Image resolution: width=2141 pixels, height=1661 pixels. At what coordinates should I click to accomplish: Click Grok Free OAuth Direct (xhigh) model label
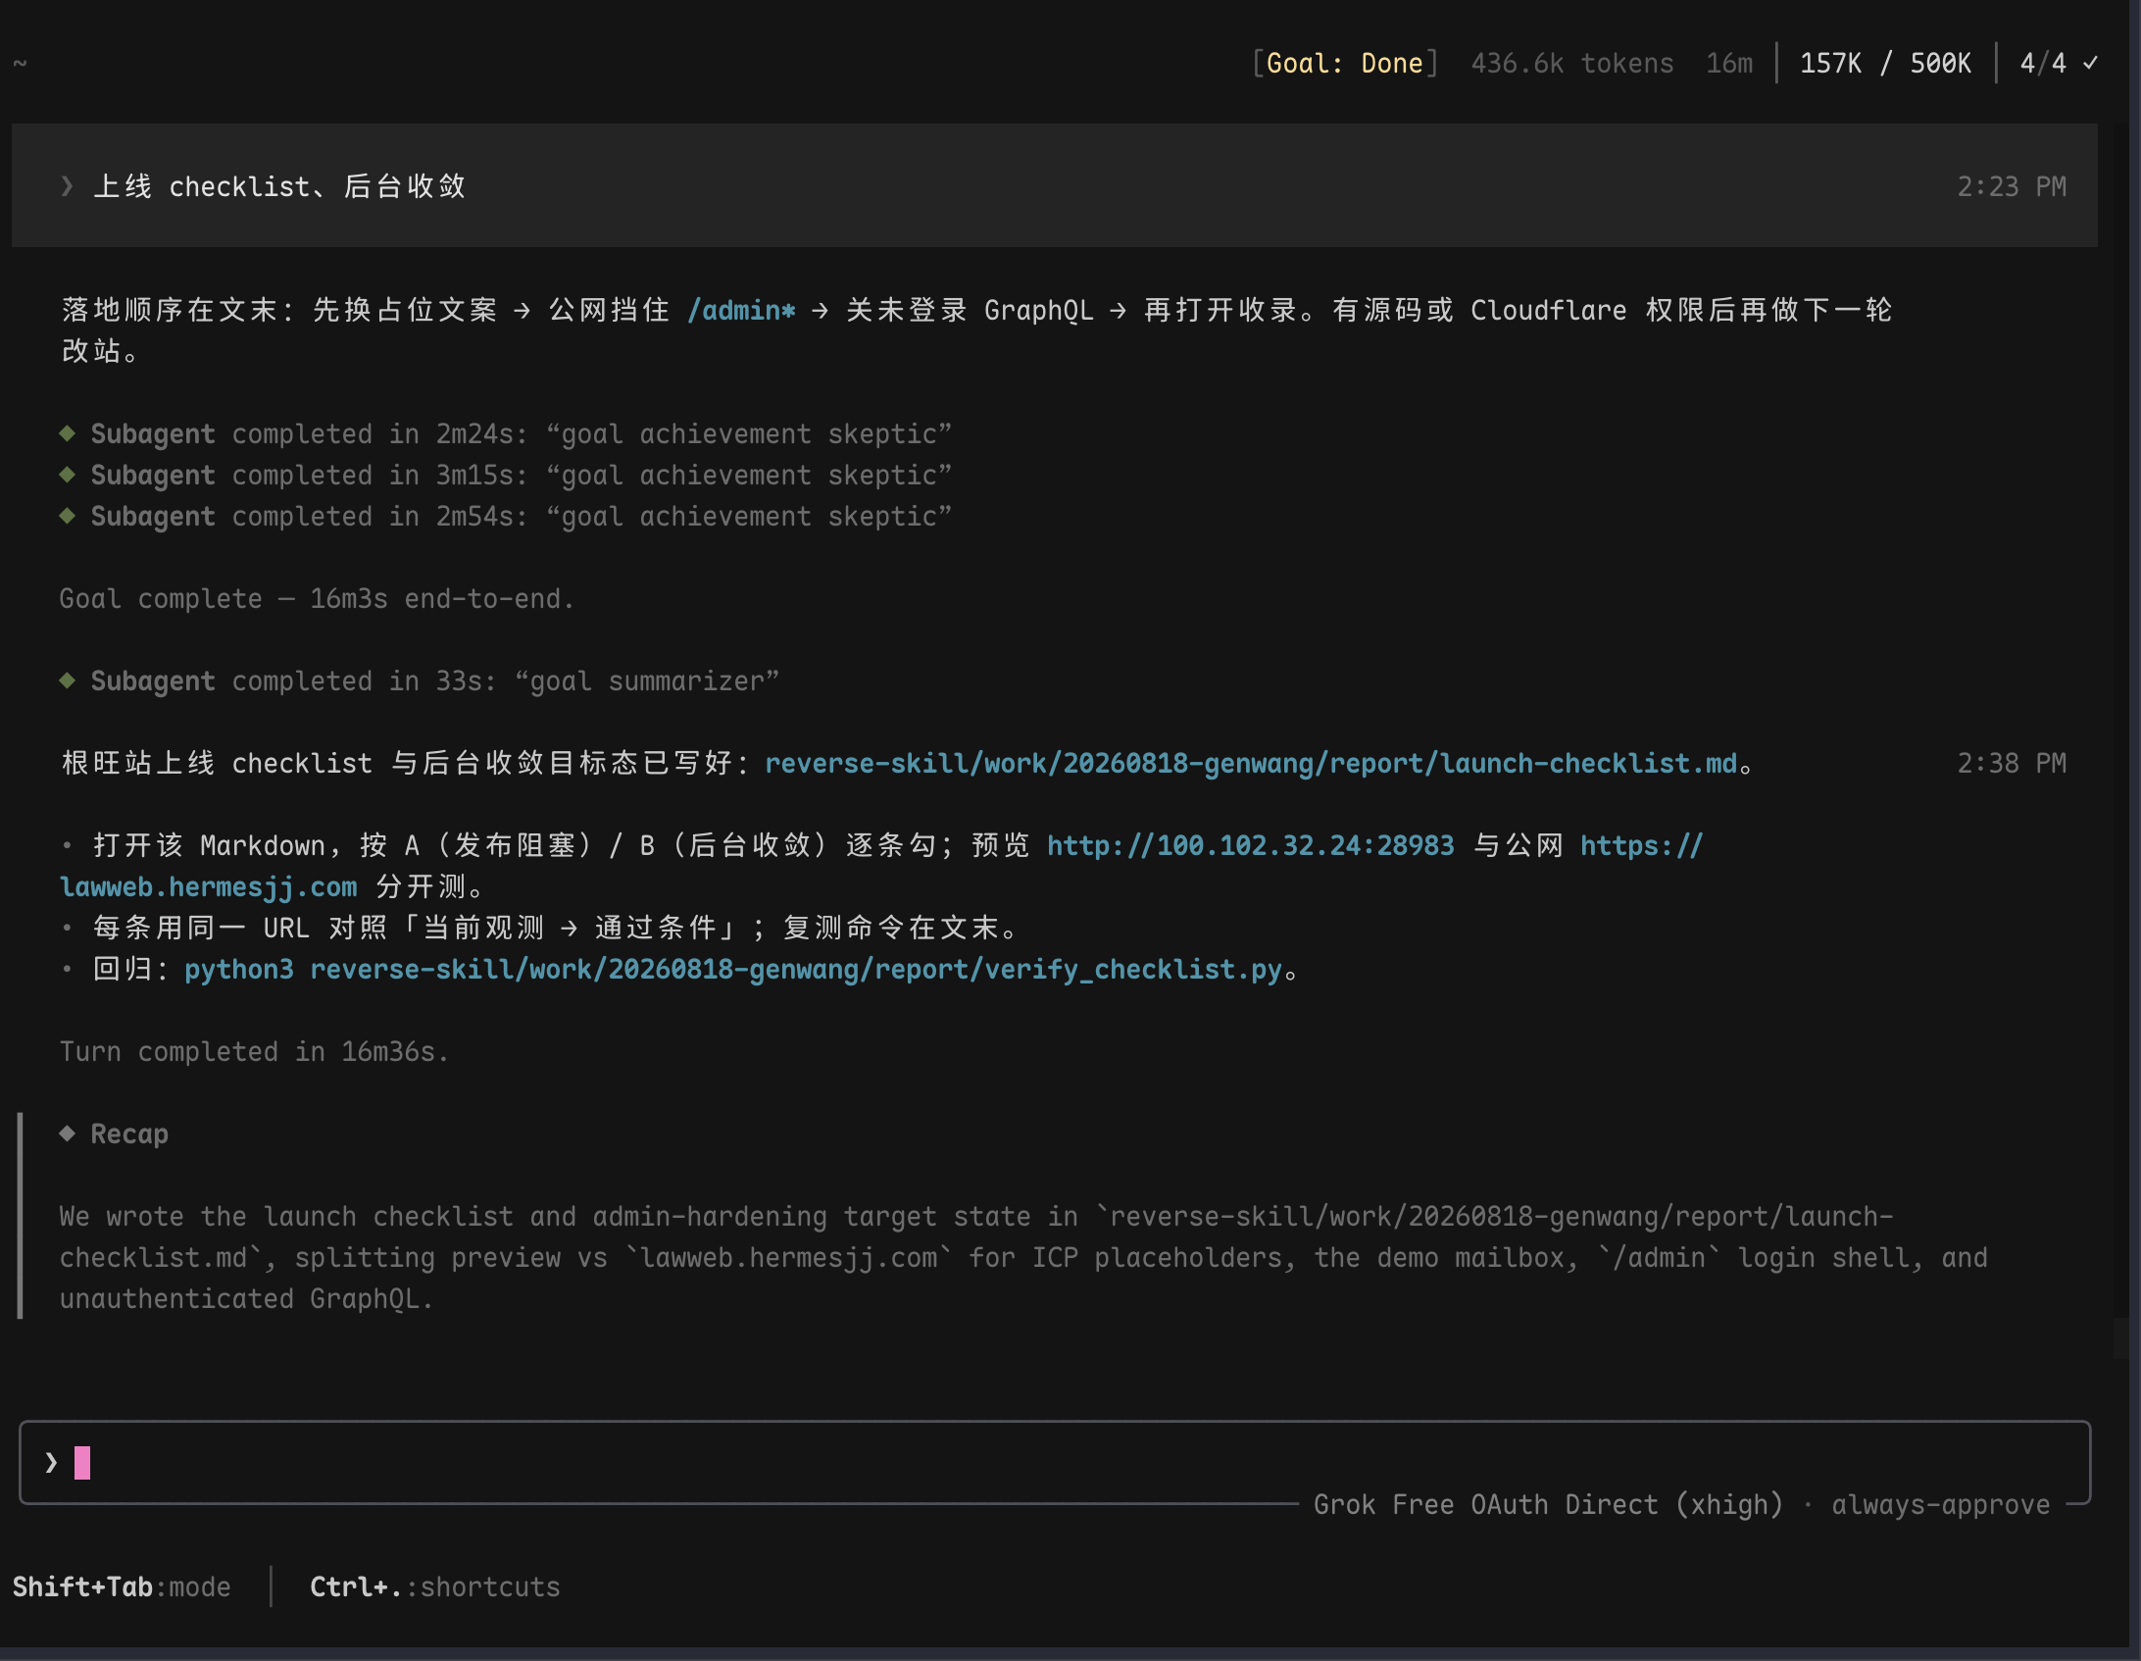[x=1548, y=1504]
